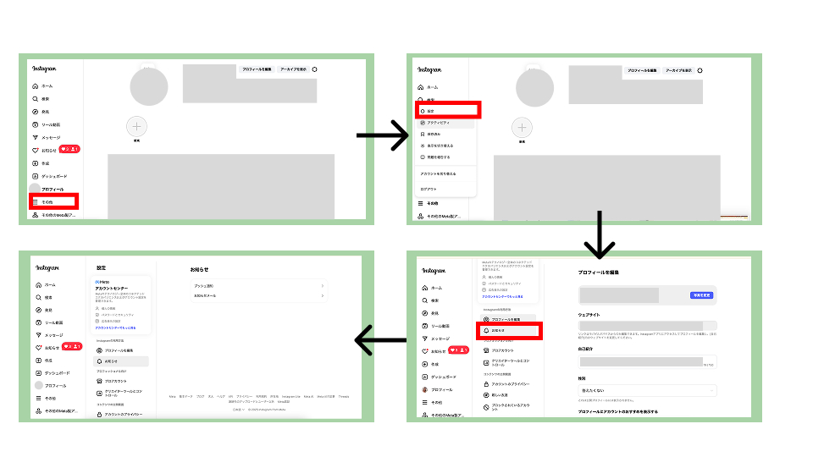813x457 pixels.
Task: Click the plus circle for new highlight in top-left screenshot
Action: point(136,125)
